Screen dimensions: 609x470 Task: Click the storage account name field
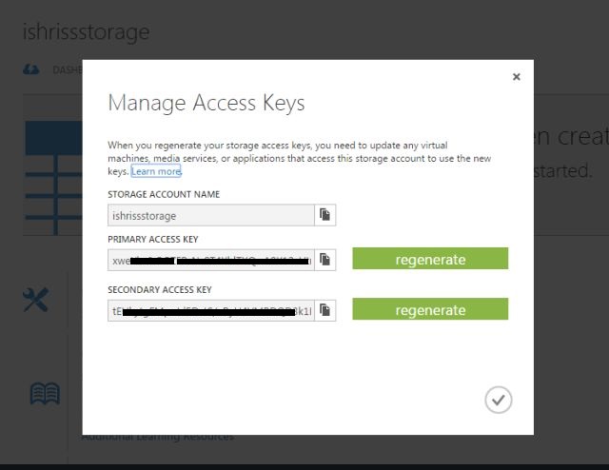(x=210, y=215)
